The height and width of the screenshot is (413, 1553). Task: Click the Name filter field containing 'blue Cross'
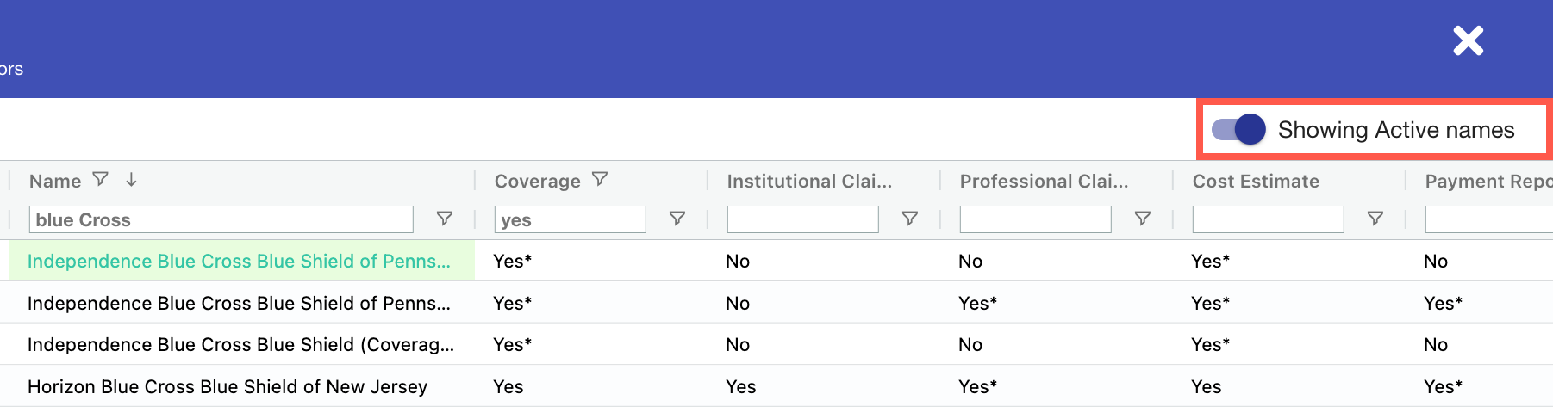pyautogui.click(x=221, y=219)
